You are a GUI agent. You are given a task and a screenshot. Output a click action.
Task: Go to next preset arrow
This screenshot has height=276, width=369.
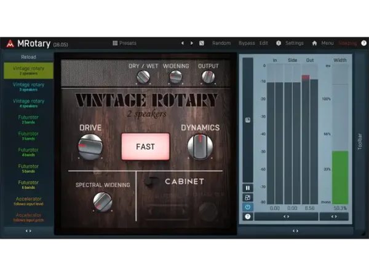point(192,43)
